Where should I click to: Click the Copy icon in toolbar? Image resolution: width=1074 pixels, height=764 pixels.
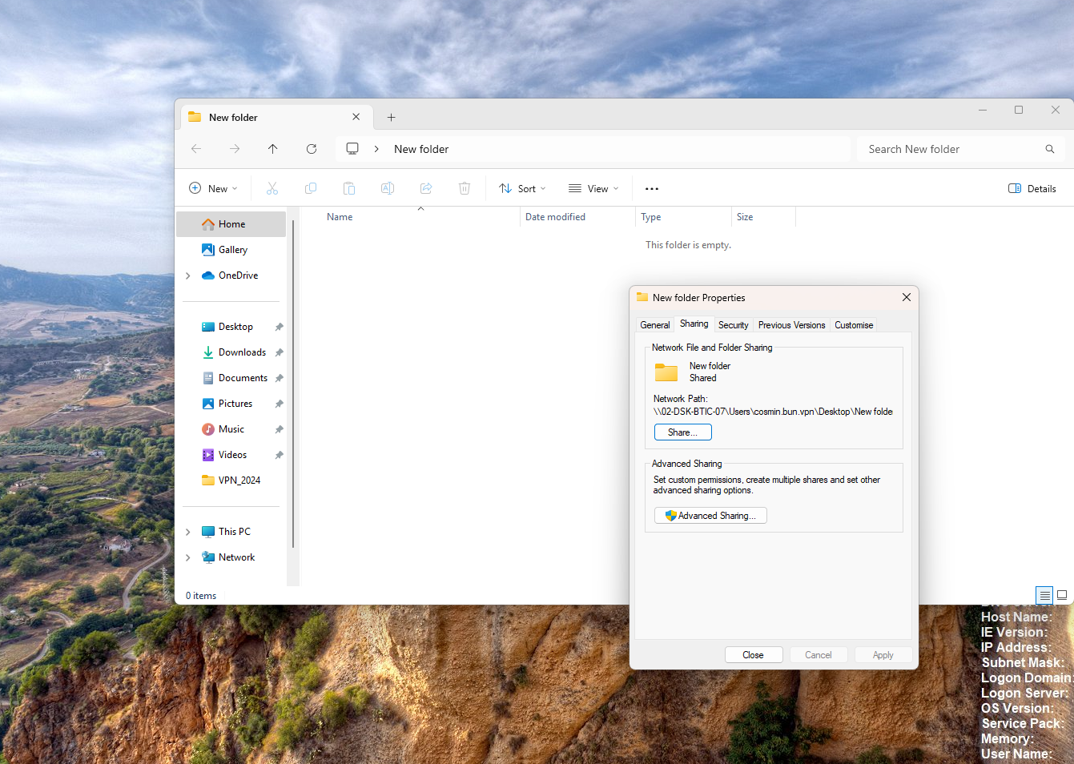(x=311, y=188)
